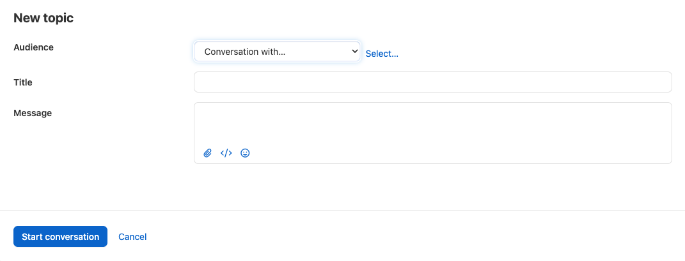Start the conversation with the blue button
Image resolution: width=685 pixels, height=261 pixels.
click(60, 237)
